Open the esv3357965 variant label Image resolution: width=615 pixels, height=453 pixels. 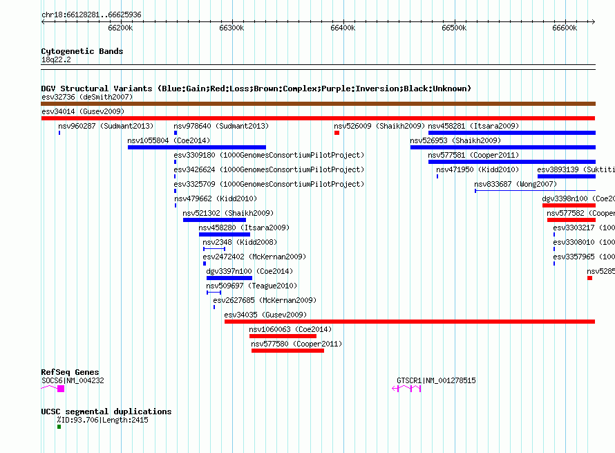(584, 257)
